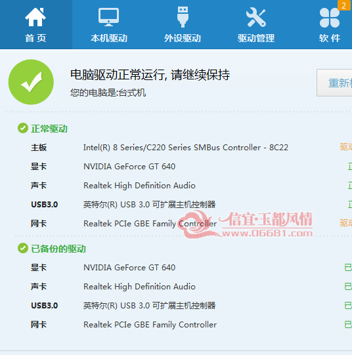352x355 pixels.
Task: Select Realtek High Definition Audio under 已备份的驱动
Action: (x=139, y=287)
